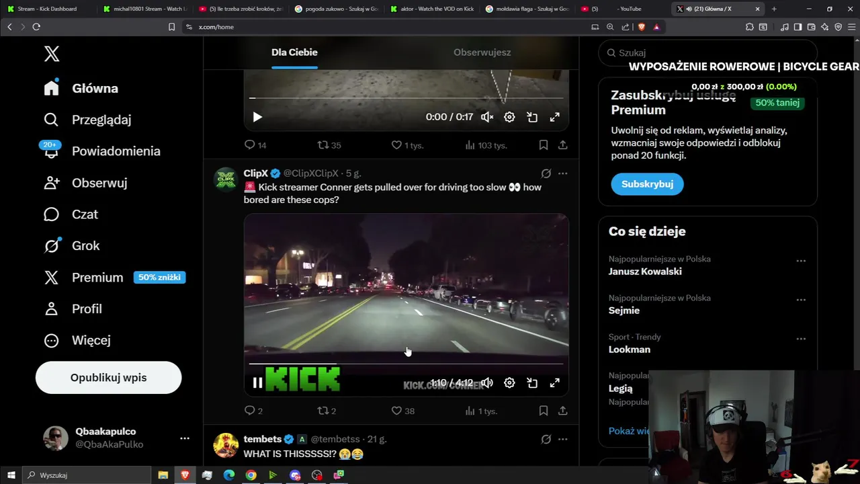Image resolution: width=860 pixels, height=484 pixels.
Task: Open Windows Start menu
Action: (11, 475)
